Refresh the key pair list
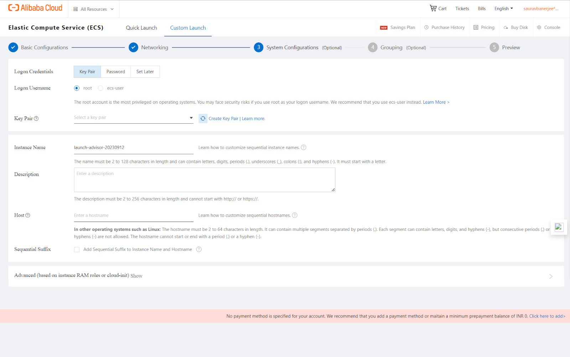This screenshot has width=570, height=357. tap(203, 118)
